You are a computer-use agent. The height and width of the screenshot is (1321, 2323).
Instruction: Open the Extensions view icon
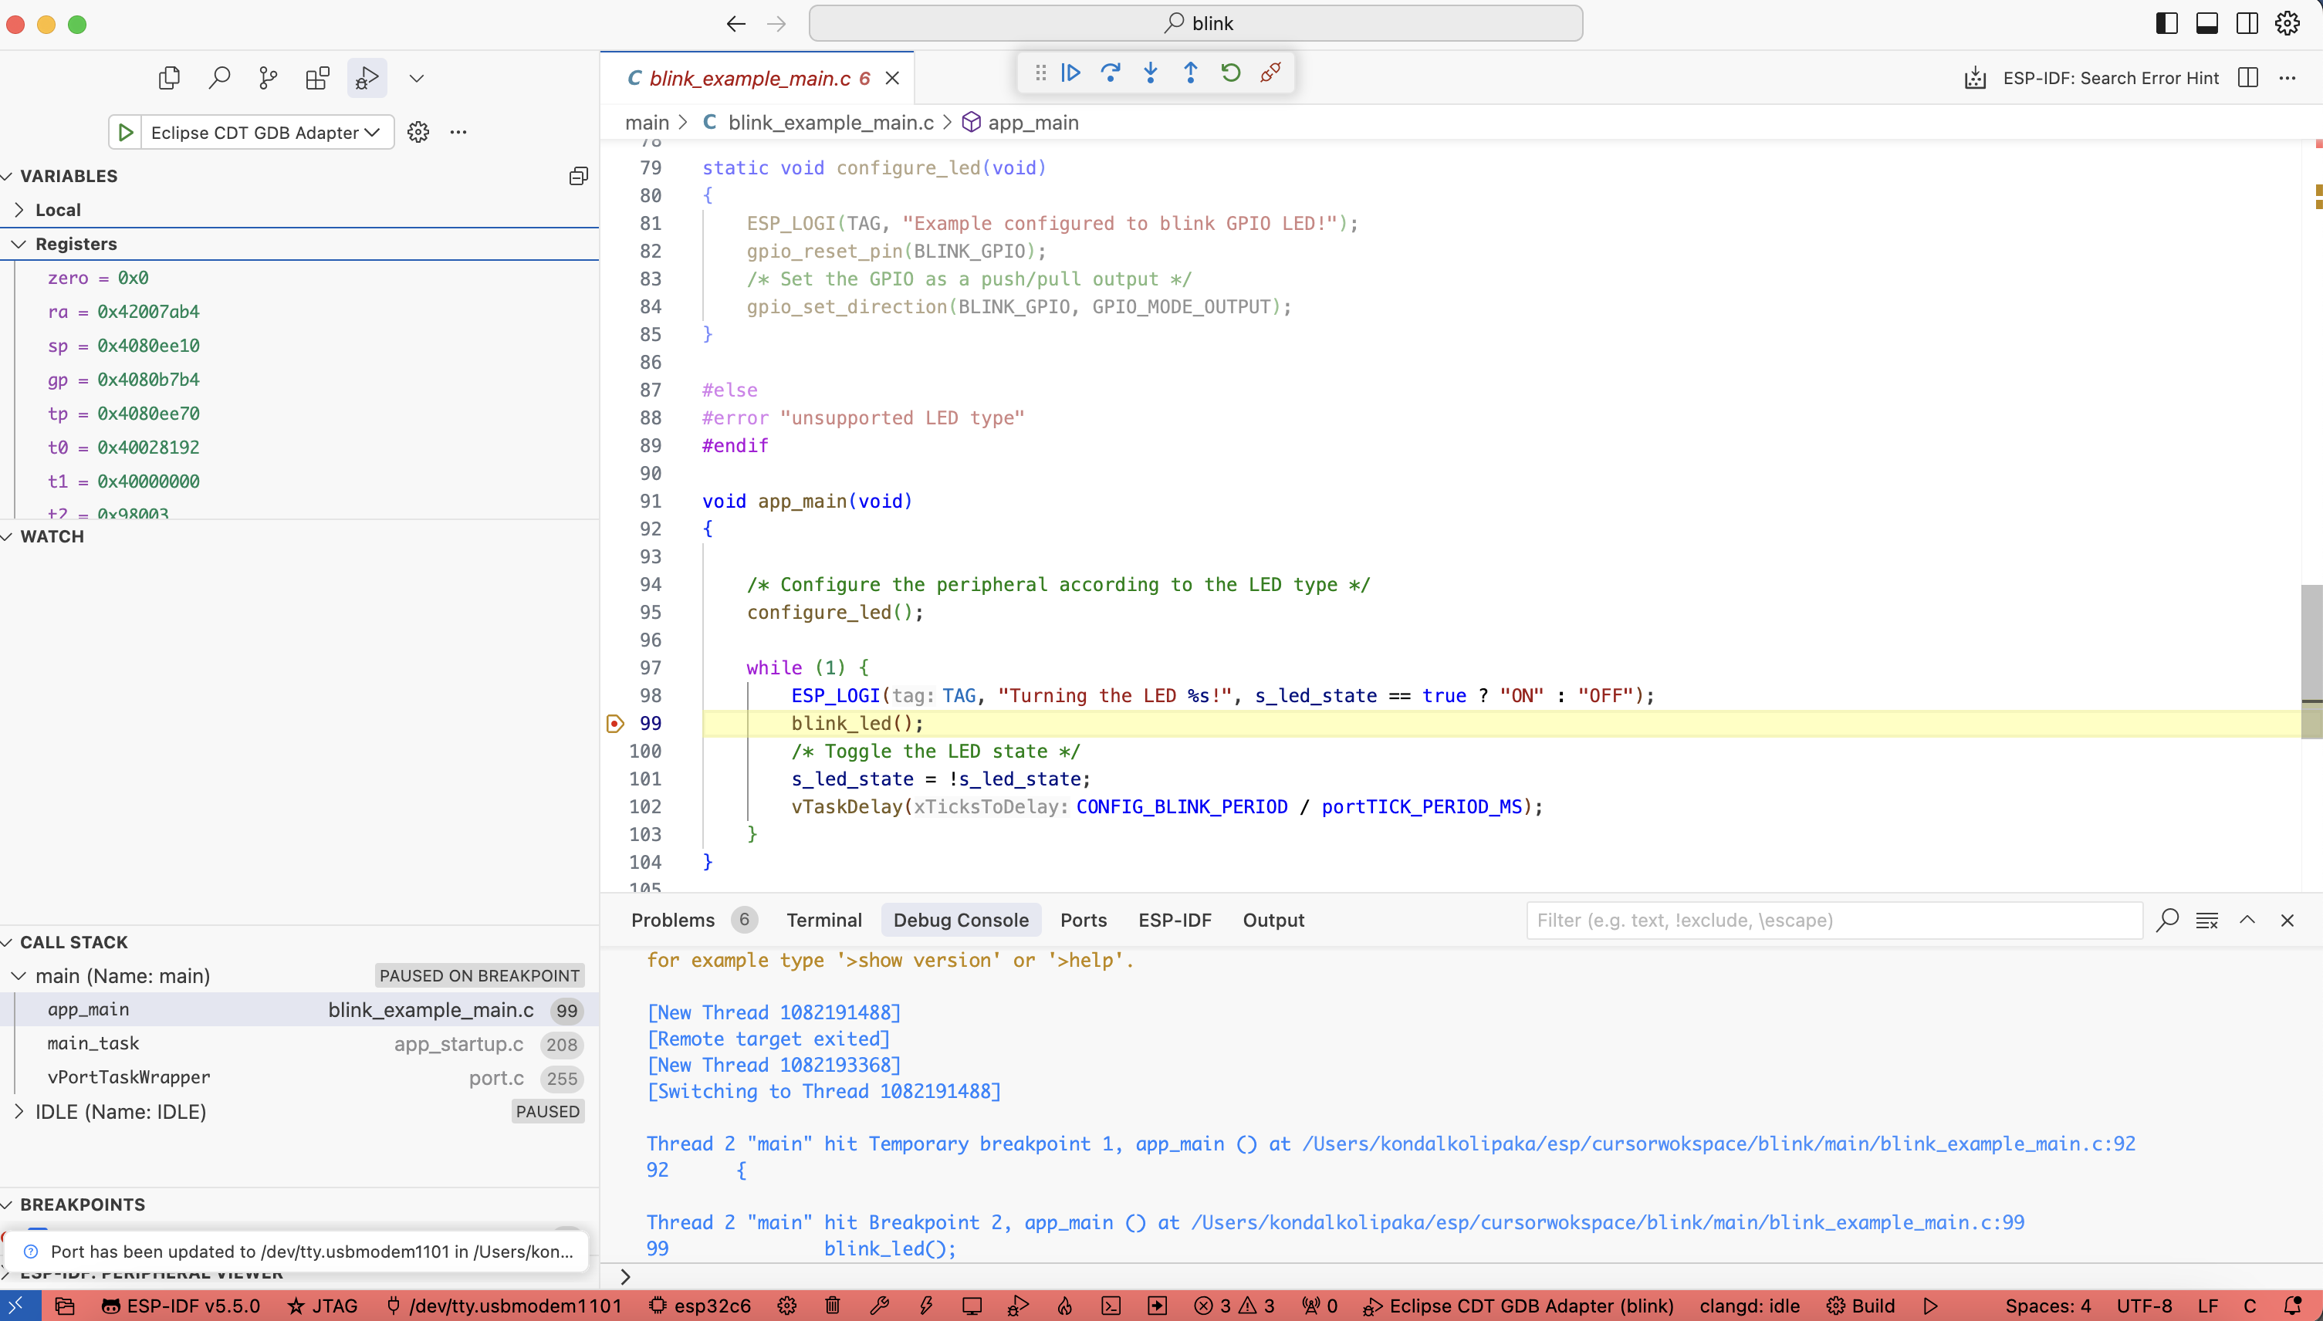(318, 78)
